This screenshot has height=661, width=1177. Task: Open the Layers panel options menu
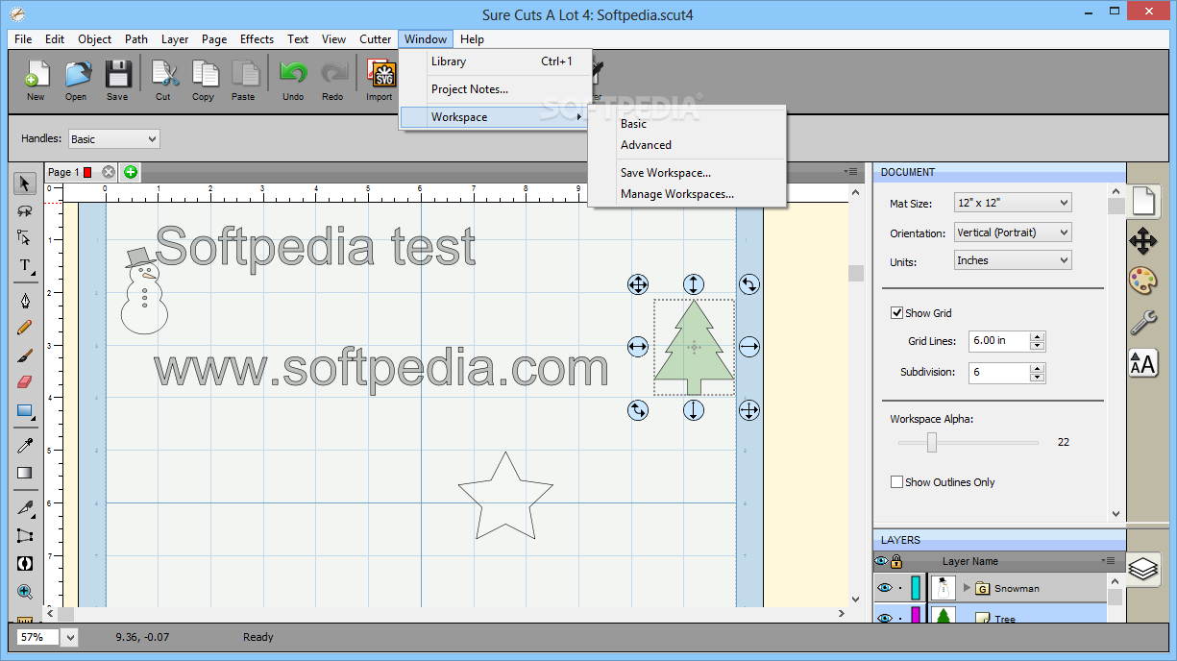pyautogui.click(x=1110, y=561)
